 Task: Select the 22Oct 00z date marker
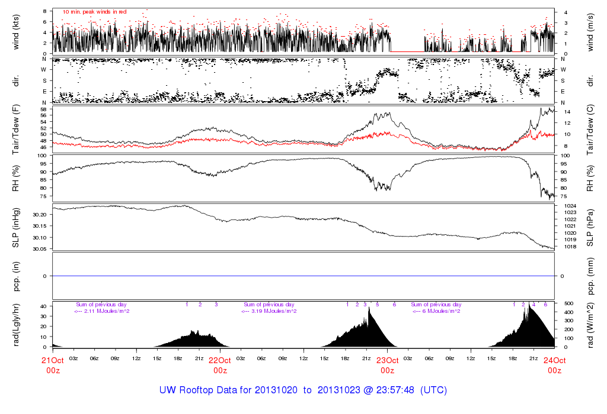tap(220, 365)
